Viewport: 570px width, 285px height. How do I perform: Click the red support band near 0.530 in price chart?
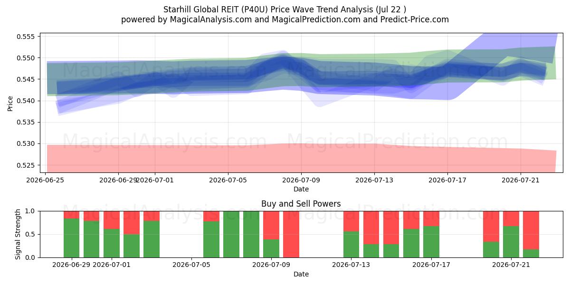tap(301, 158)
